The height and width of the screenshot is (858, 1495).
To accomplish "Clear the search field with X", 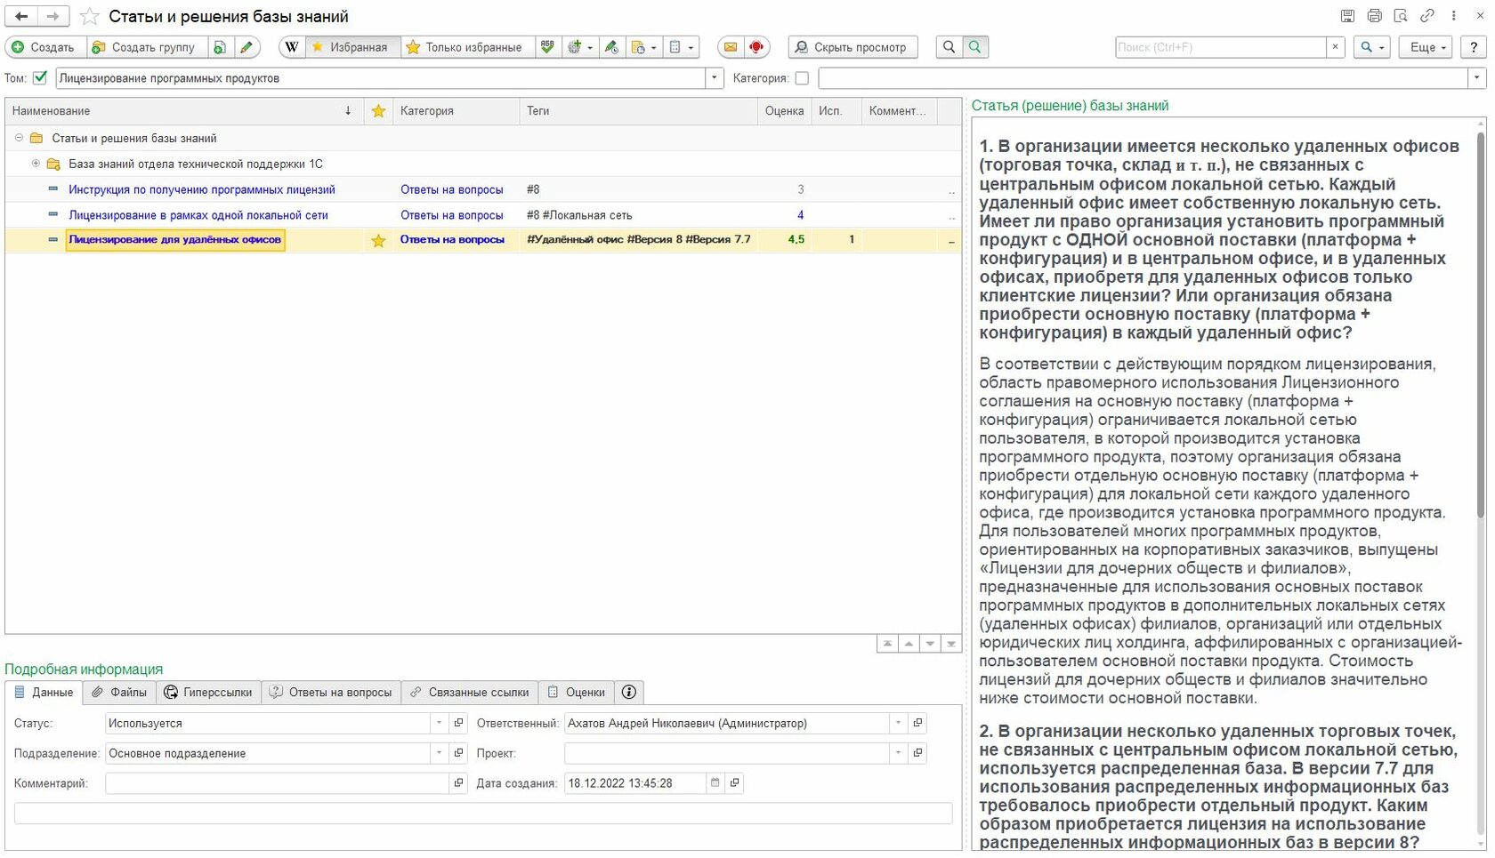I will click(1335, 47).
